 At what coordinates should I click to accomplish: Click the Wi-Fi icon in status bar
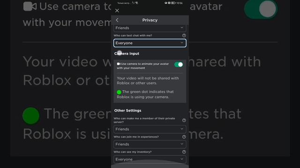point(136,3)
